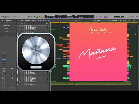Click the vertical auto zoom button
The width and height of the screenshot is (139, 104).
coord(123,21)
